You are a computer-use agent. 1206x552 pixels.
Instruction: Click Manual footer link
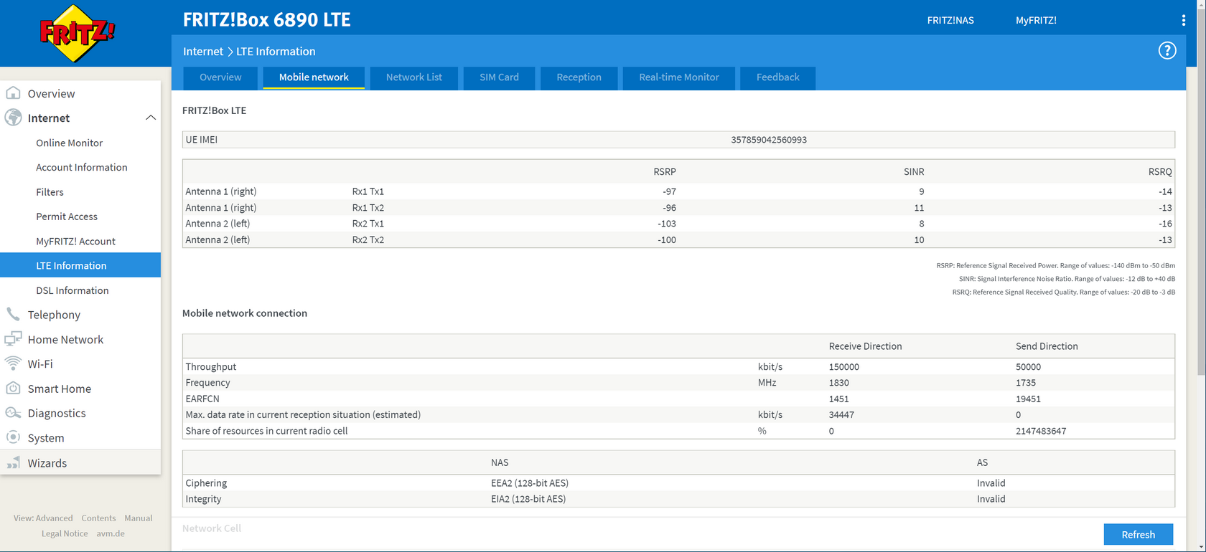[139, 518]
